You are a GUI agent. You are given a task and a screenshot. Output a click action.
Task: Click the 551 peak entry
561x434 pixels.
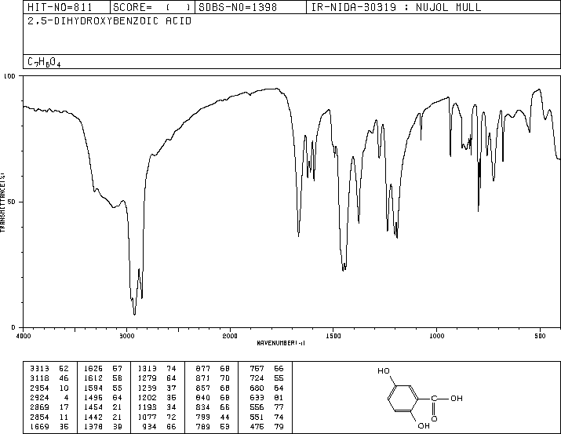[257, 417]
